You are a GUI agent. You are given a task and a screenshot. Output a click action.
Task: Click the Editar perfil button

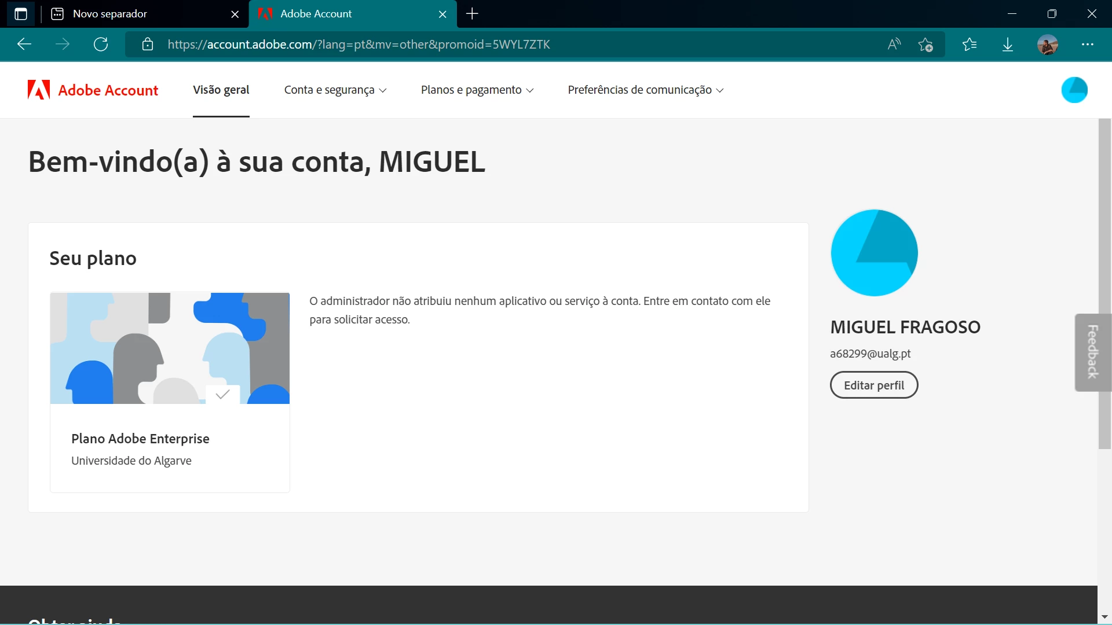tap(873, 385)
